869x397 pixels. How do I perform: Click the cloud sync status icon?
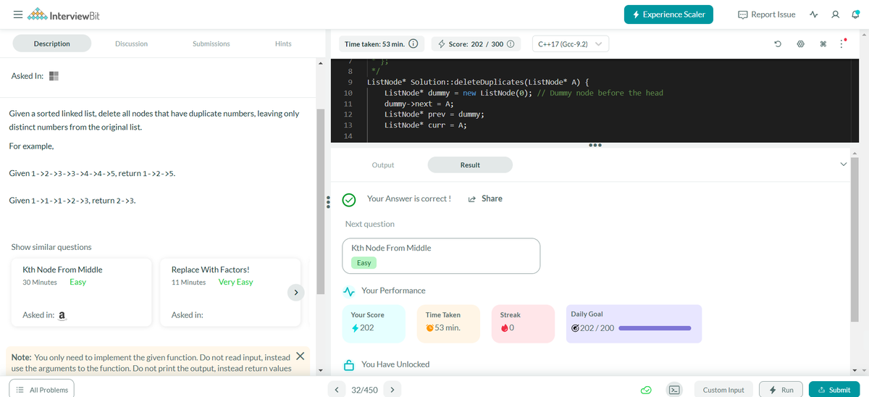coord(646,390)
